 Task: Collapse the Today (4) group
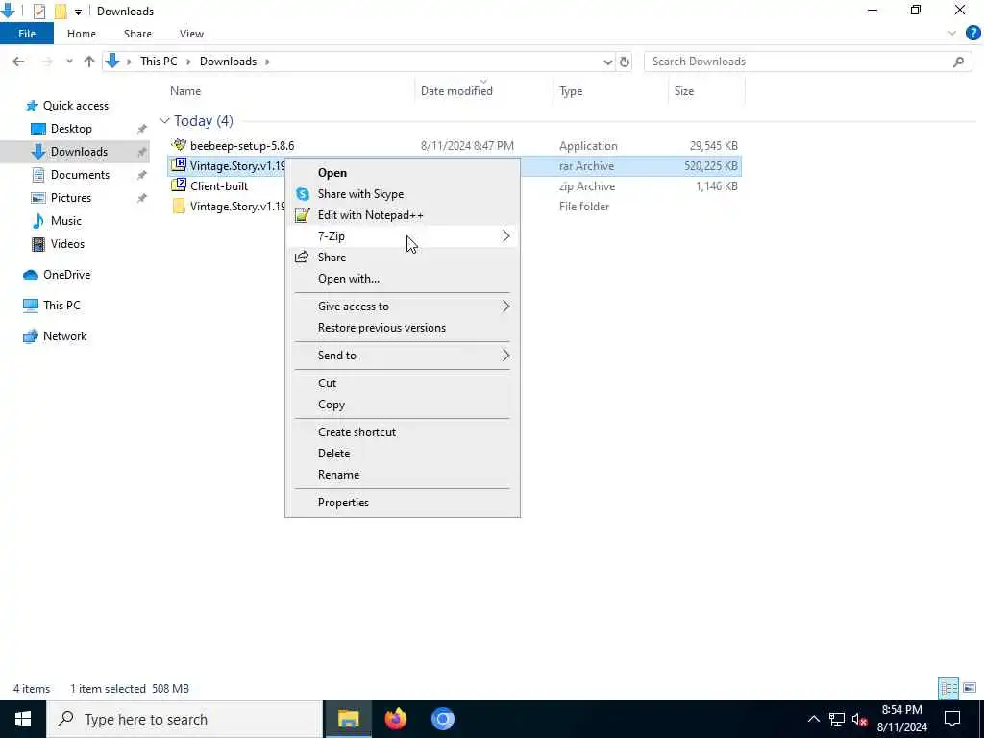(164, 120)
